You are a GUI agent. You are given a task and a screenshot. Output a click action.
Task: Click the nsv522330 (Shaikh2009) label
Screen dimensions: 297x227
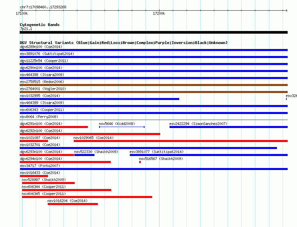(96, 152)
